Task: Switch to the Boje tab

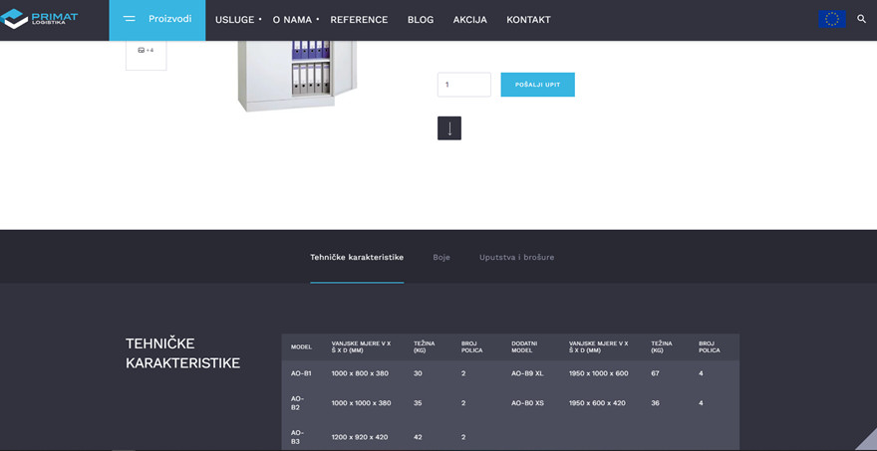Action: point(441,257)
